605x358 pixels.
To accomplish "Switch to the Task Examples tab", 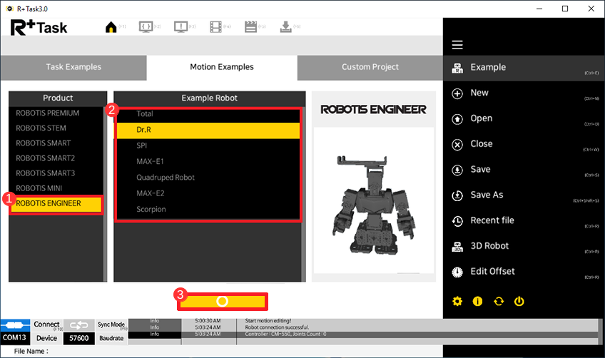I will 73,67.
